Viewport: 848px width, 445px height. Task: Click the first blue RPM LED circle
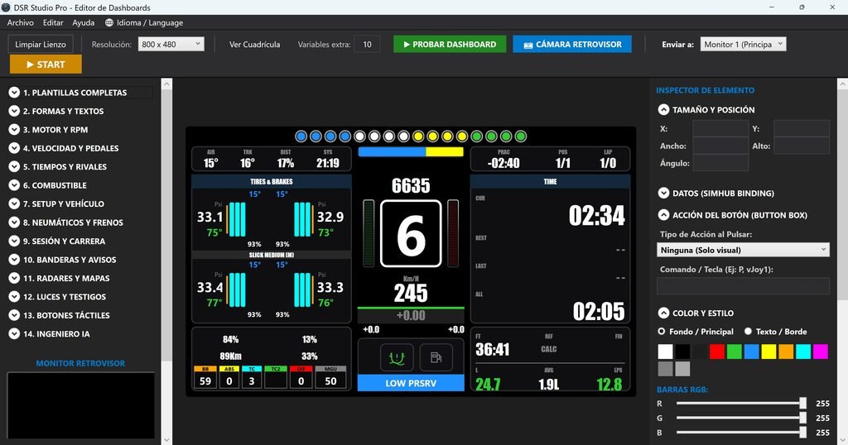pos(301,136)
